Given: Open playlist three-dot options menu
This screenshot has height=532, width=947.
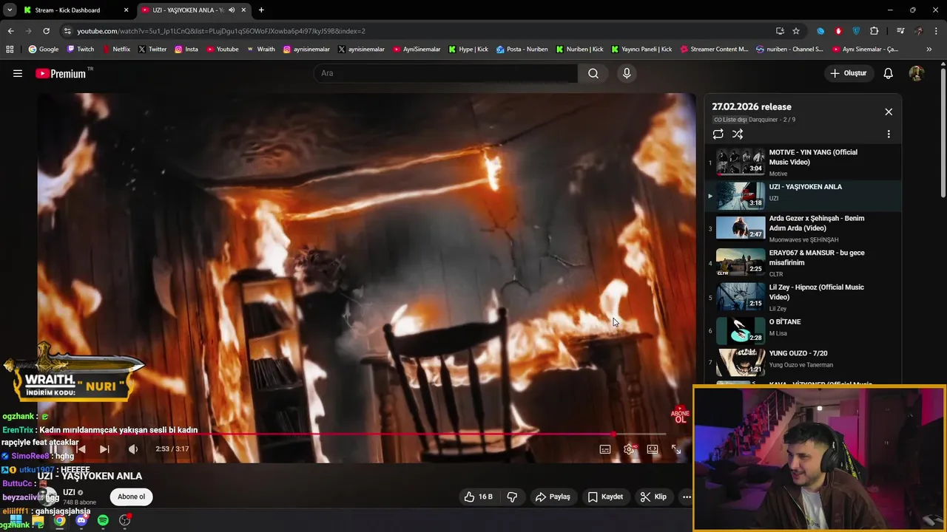Looking at the screenshot, I should [x=889, y=134].
